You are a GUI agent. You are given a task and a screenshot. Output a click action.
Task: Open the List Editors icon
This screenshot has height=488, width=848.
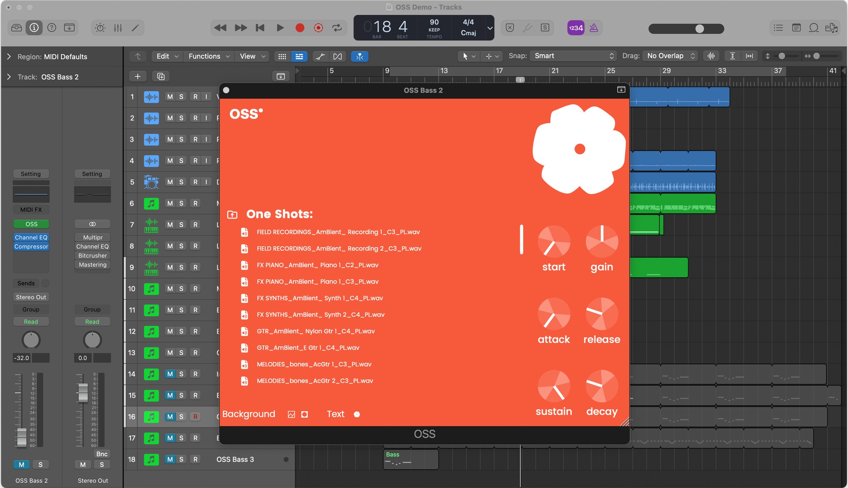click(778, 28)
